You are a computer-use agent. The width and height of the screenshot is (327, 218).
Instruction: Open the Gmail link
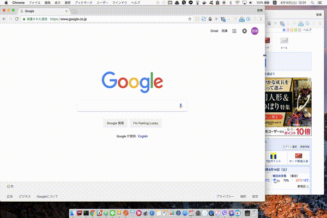[x=214, y=31]
